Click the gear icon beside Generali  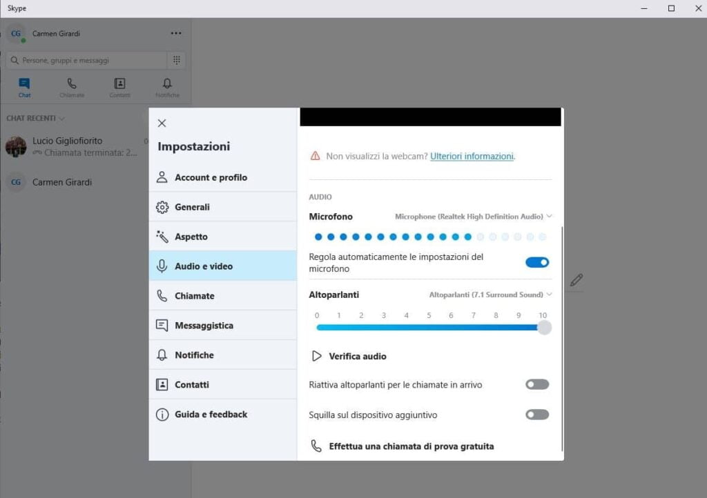(x=162, y=207)
